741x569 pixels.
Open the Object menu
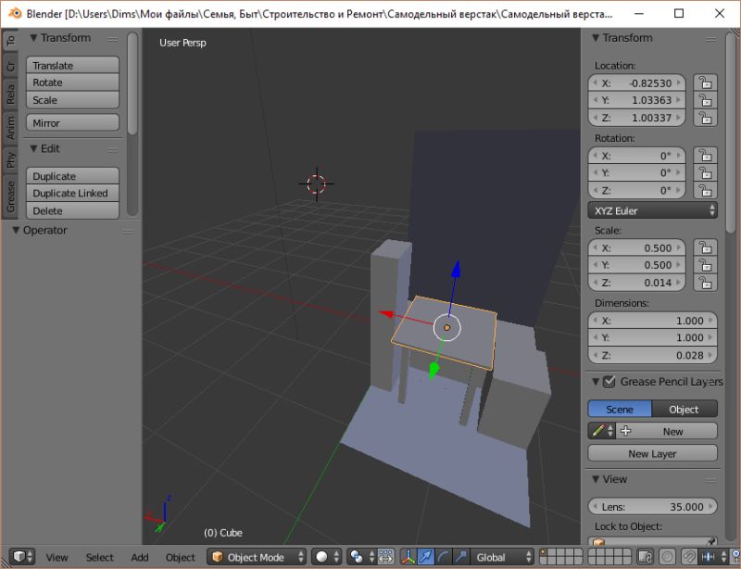[180, 557]
